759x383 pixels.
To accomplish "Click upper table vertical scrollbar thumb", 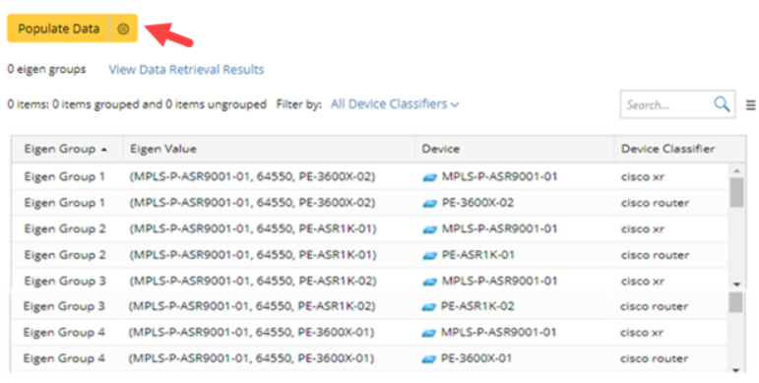I will coord(736,192).
